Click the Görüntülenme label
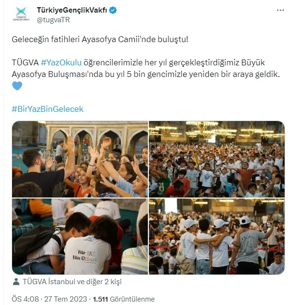The width and height of the screenshot is (288, 305). click(x=132, y=299)
